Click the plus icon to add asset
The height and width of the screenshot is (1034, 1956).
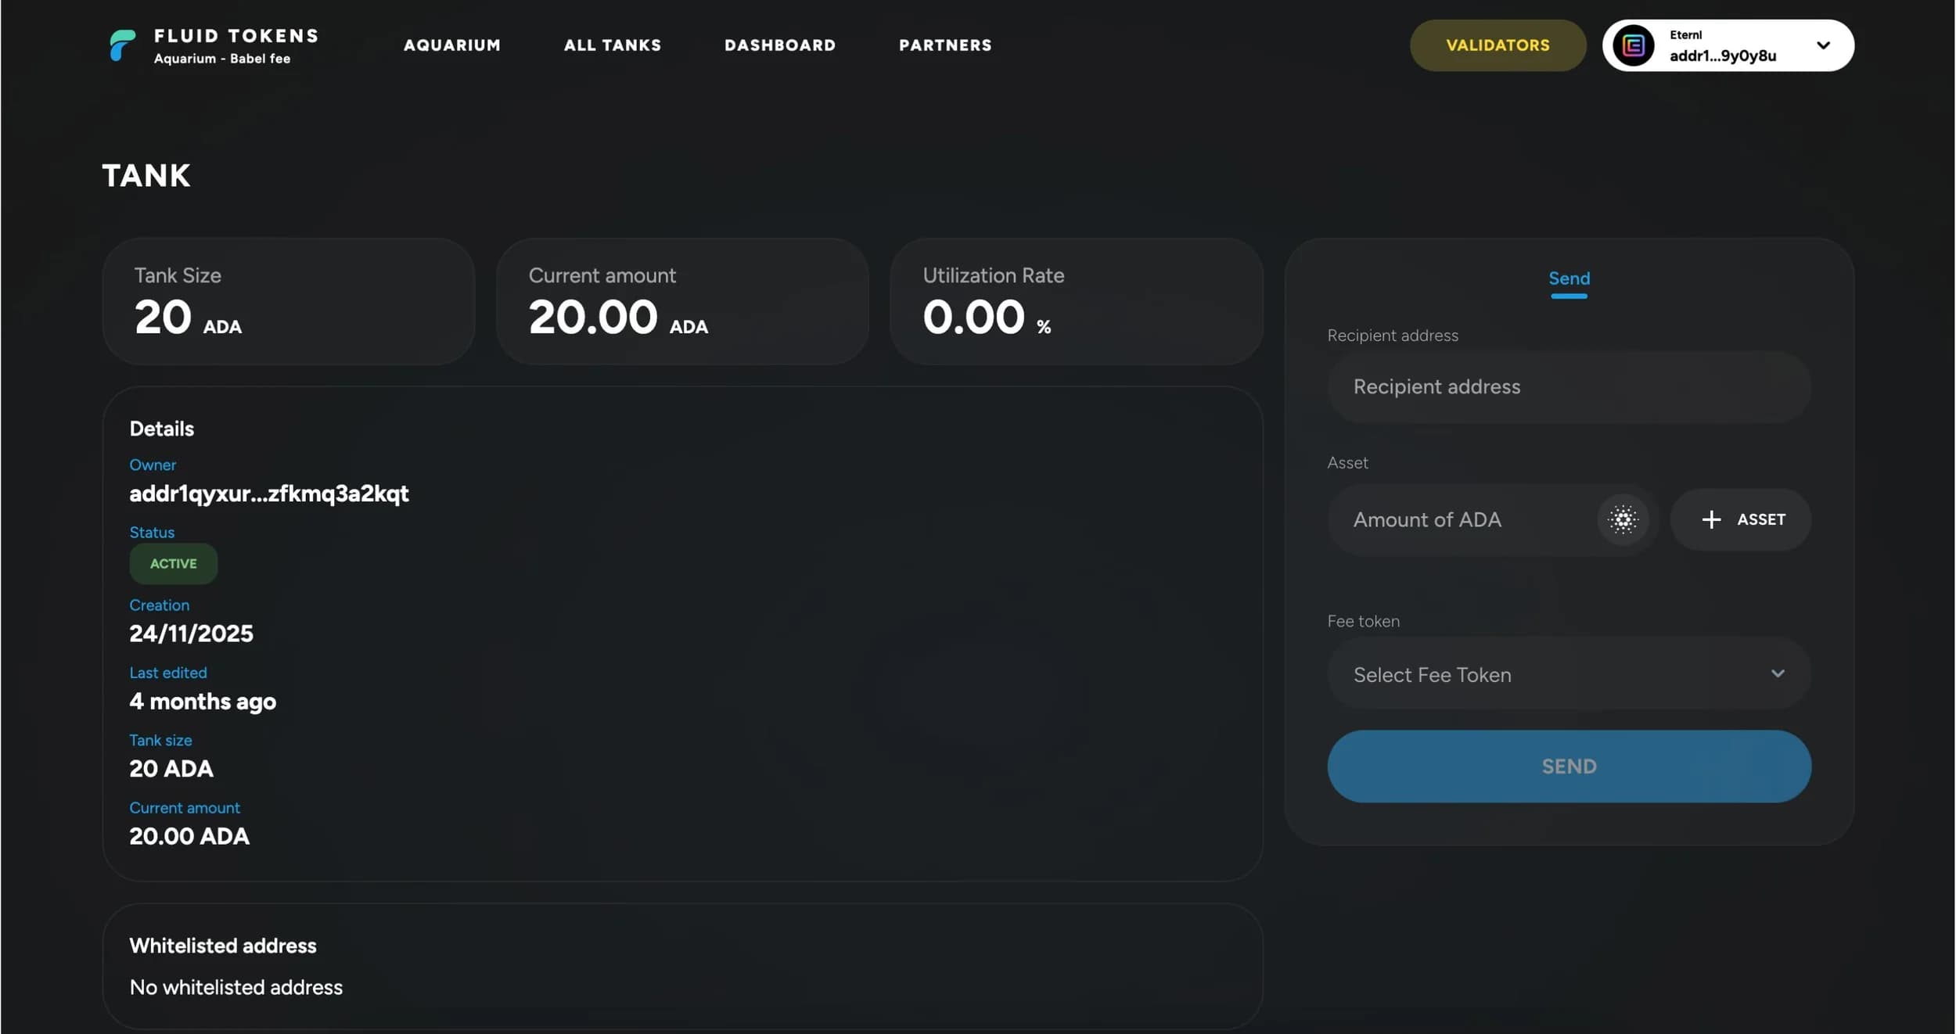coord(1711,519)
